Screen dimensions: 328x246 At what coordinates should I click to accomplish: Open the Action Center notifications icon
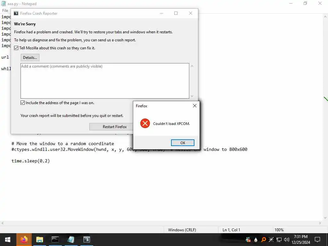317,240
